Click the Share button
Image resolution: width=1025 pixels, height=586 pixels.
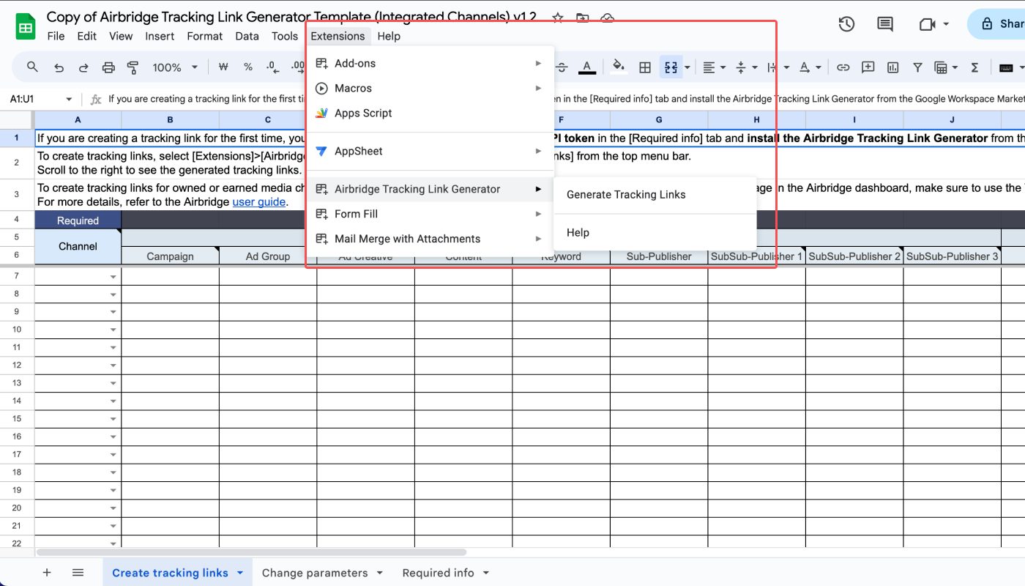coord(996,24)
